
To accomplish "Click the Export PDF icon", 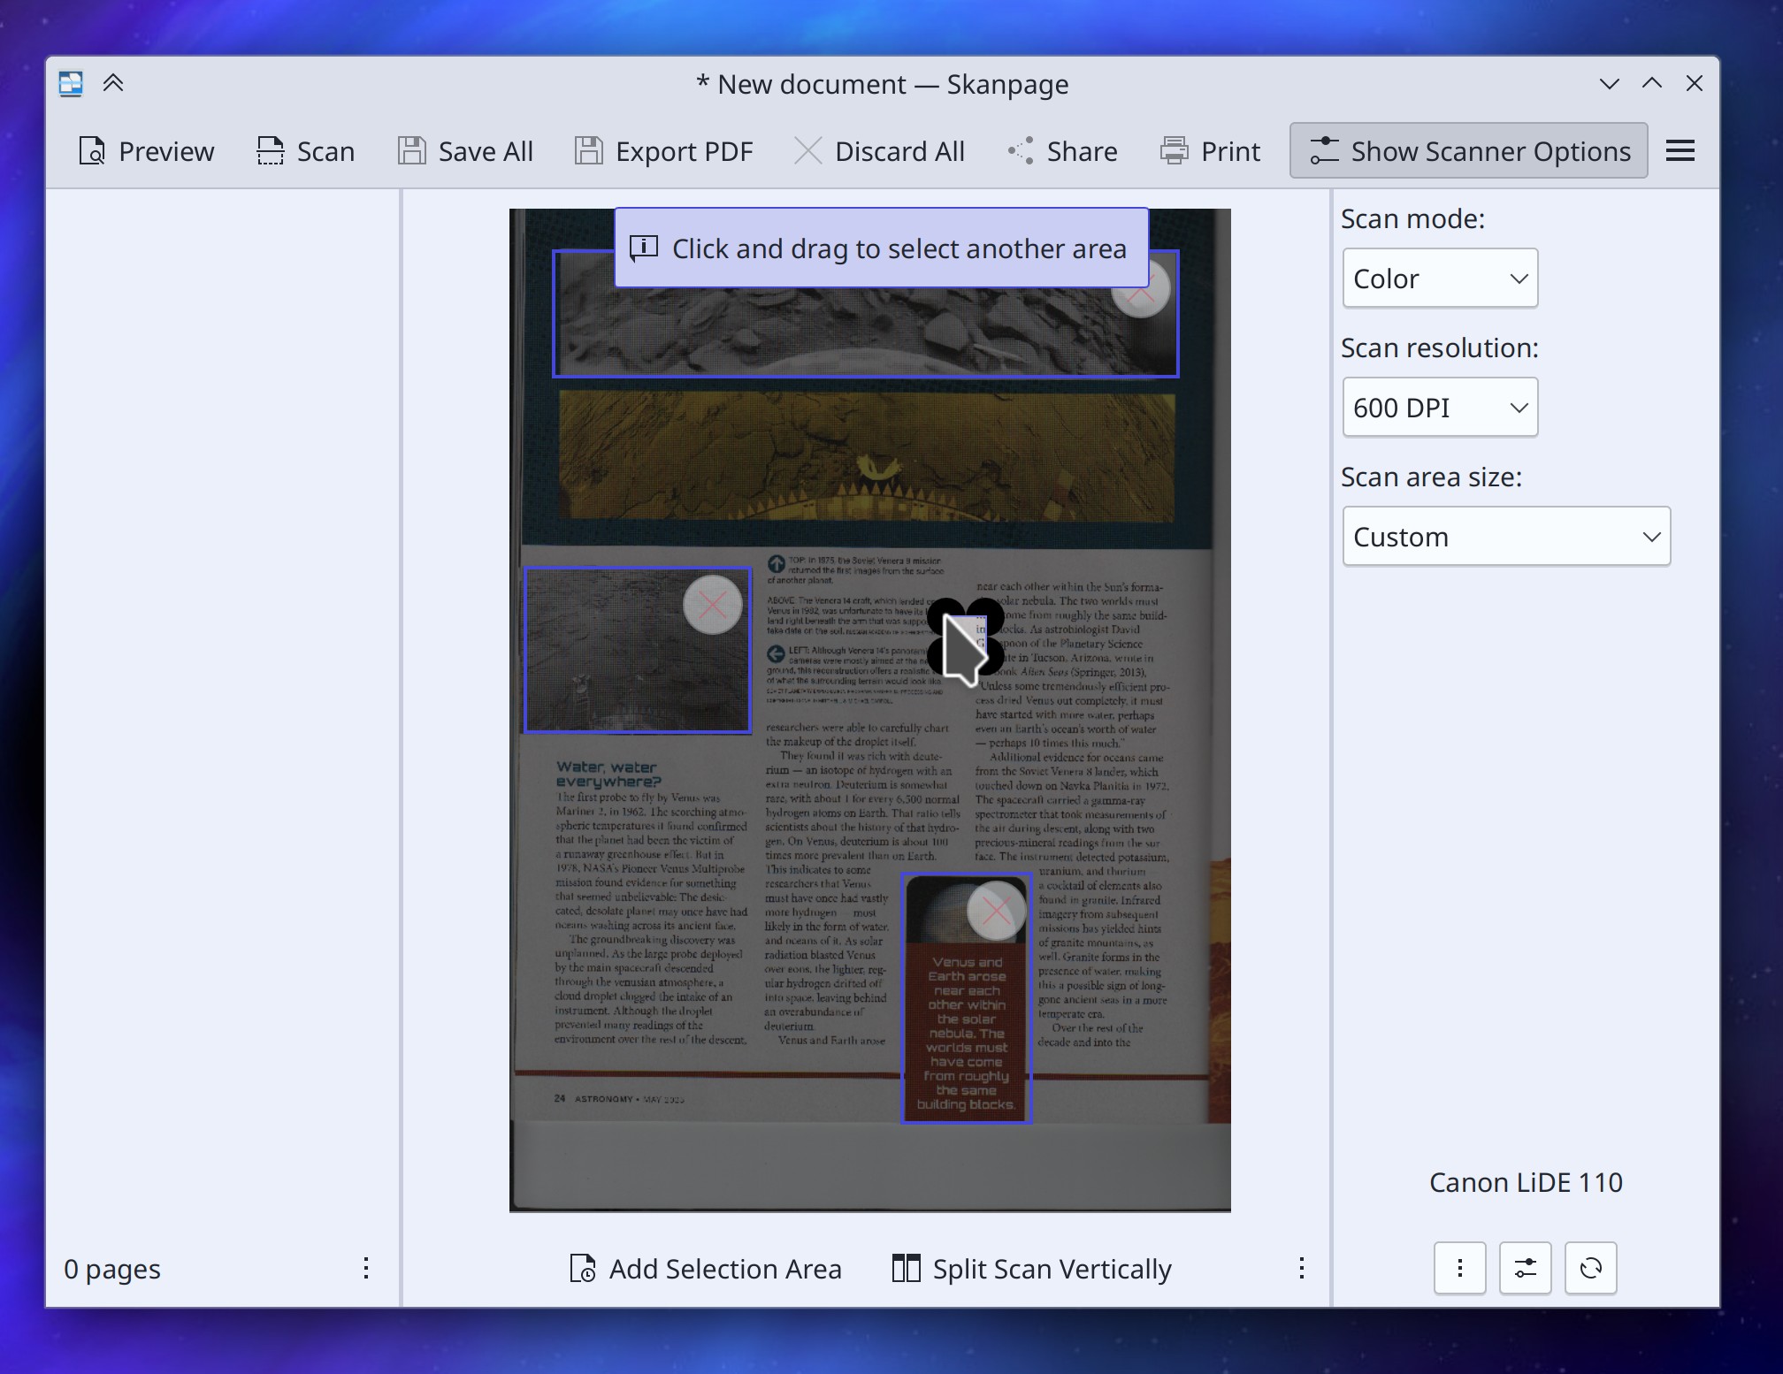I will coord(589,150).
